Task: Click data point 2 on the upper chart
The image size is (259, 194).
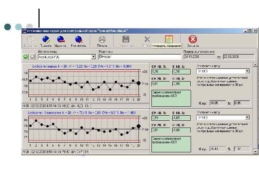Action: [x=36, y=77]
